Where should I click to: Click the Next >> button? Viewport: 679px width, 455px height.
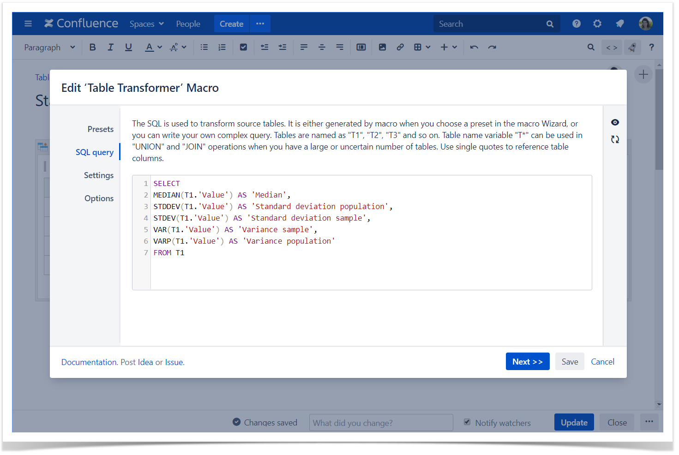click(x=527, y=362)
